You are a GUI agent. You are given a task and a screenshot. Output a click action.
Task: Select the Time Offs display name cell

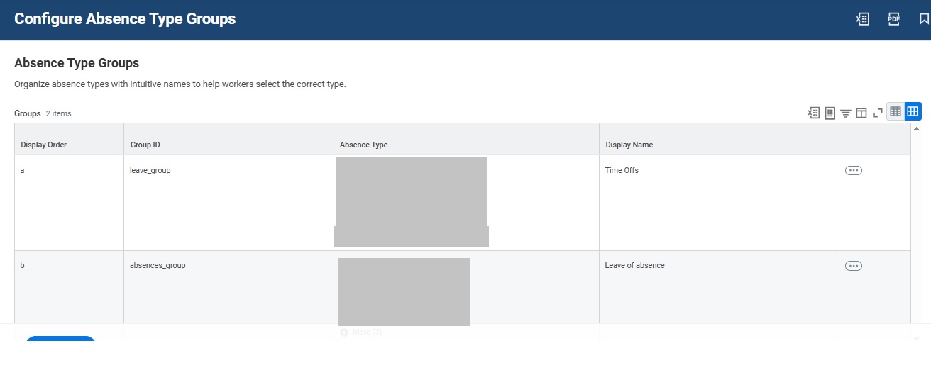click(622, 170)
